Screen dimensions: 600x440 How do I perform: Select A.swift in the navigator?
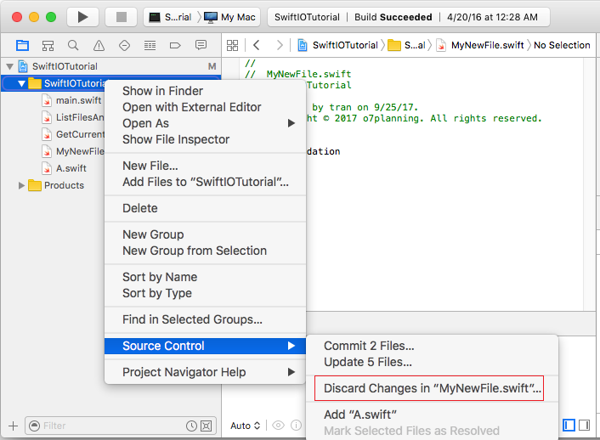(x=65, y=168)
